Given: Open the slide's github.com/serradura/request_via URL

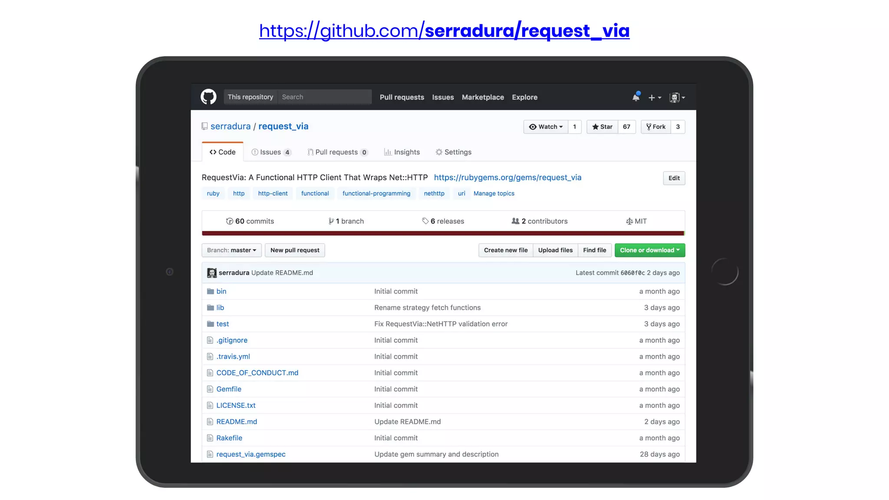Looking at the screenshot, I should 444,31.
